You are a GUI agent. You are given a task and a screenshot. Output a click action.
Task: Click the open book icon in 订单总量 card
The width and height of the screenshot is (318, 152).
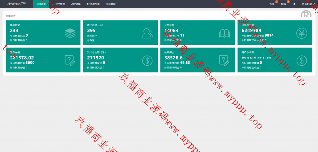click(x=225, y=33)
